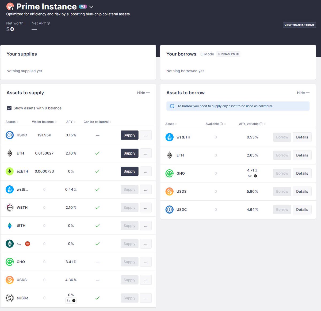Click the info icon in borrow collateral notice

172,106
